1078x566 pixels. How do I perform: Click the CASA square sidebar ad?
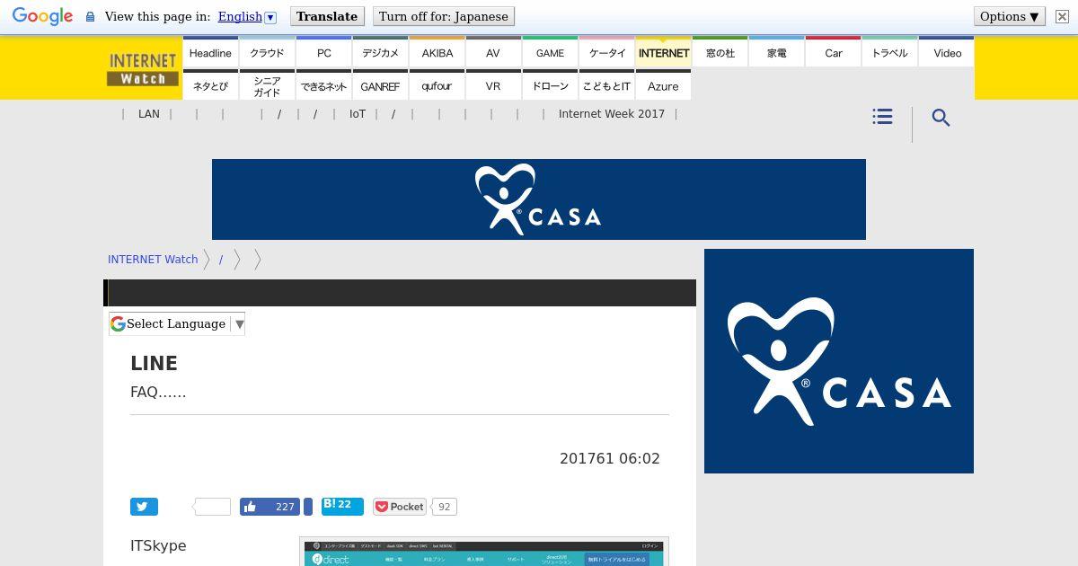[x=839, y=361]
